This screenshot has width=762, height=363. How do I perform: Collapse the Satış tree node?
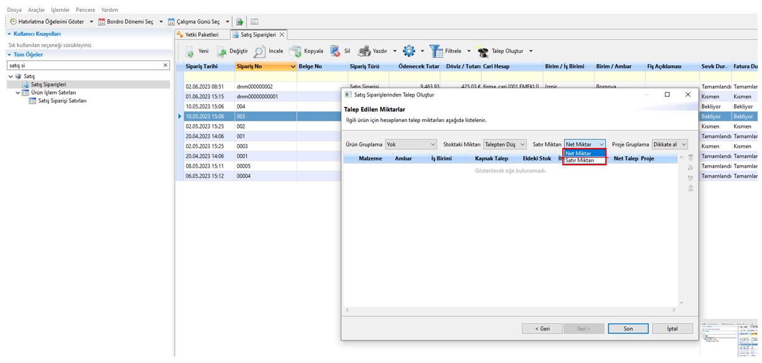tap(11, 76)
